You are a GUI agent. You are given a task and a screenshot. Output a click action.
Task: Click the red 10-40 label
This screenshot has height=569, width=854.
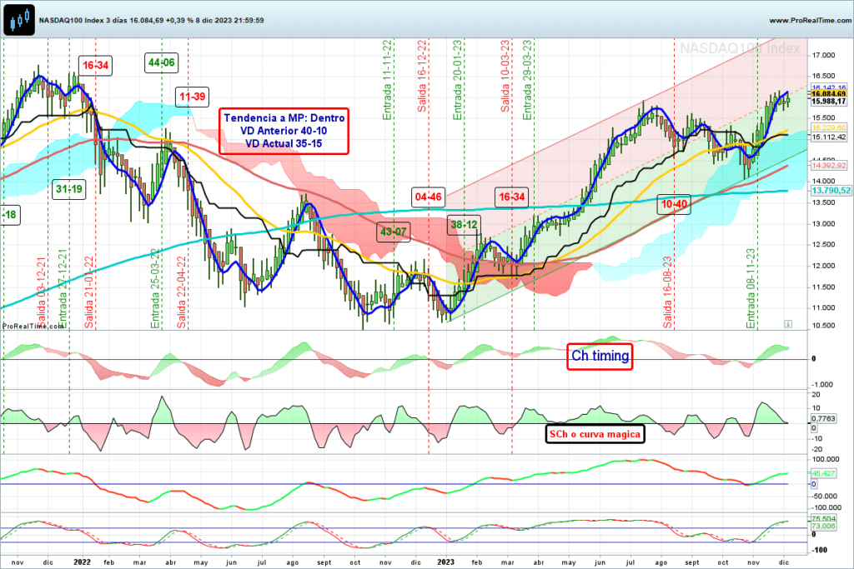coord(674,205)
